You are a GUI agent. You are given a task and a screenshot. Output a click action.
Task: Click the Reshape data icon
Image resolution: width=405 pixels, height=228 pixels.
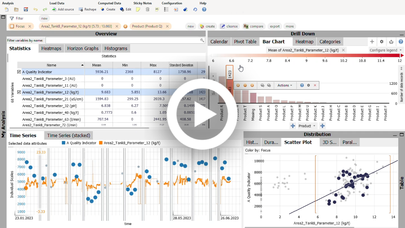(x=81, y=9)
